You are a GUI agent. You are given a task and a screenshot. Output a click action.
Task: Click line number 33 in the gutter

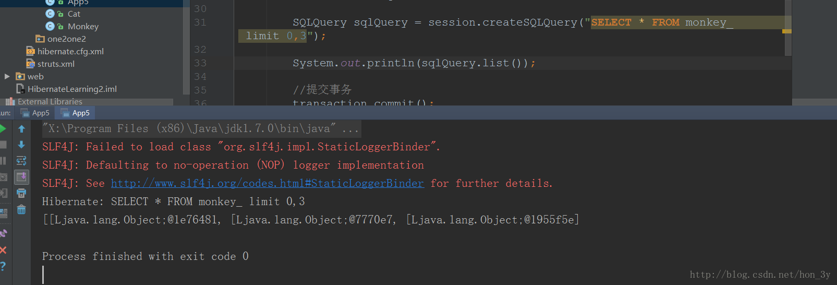200,63
